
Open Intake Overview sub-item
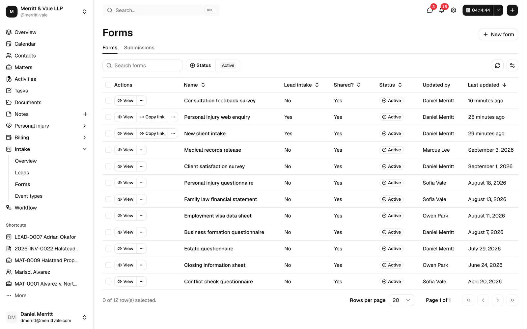point(26,161)
